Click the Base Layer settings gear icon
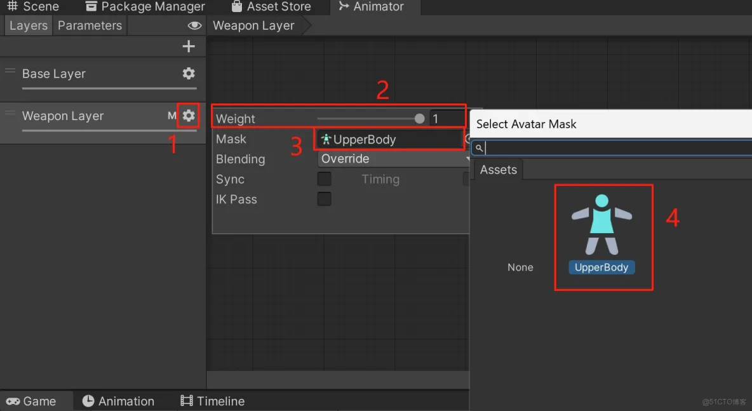Viewport: 752px width, 411px height. coord(188,73)
